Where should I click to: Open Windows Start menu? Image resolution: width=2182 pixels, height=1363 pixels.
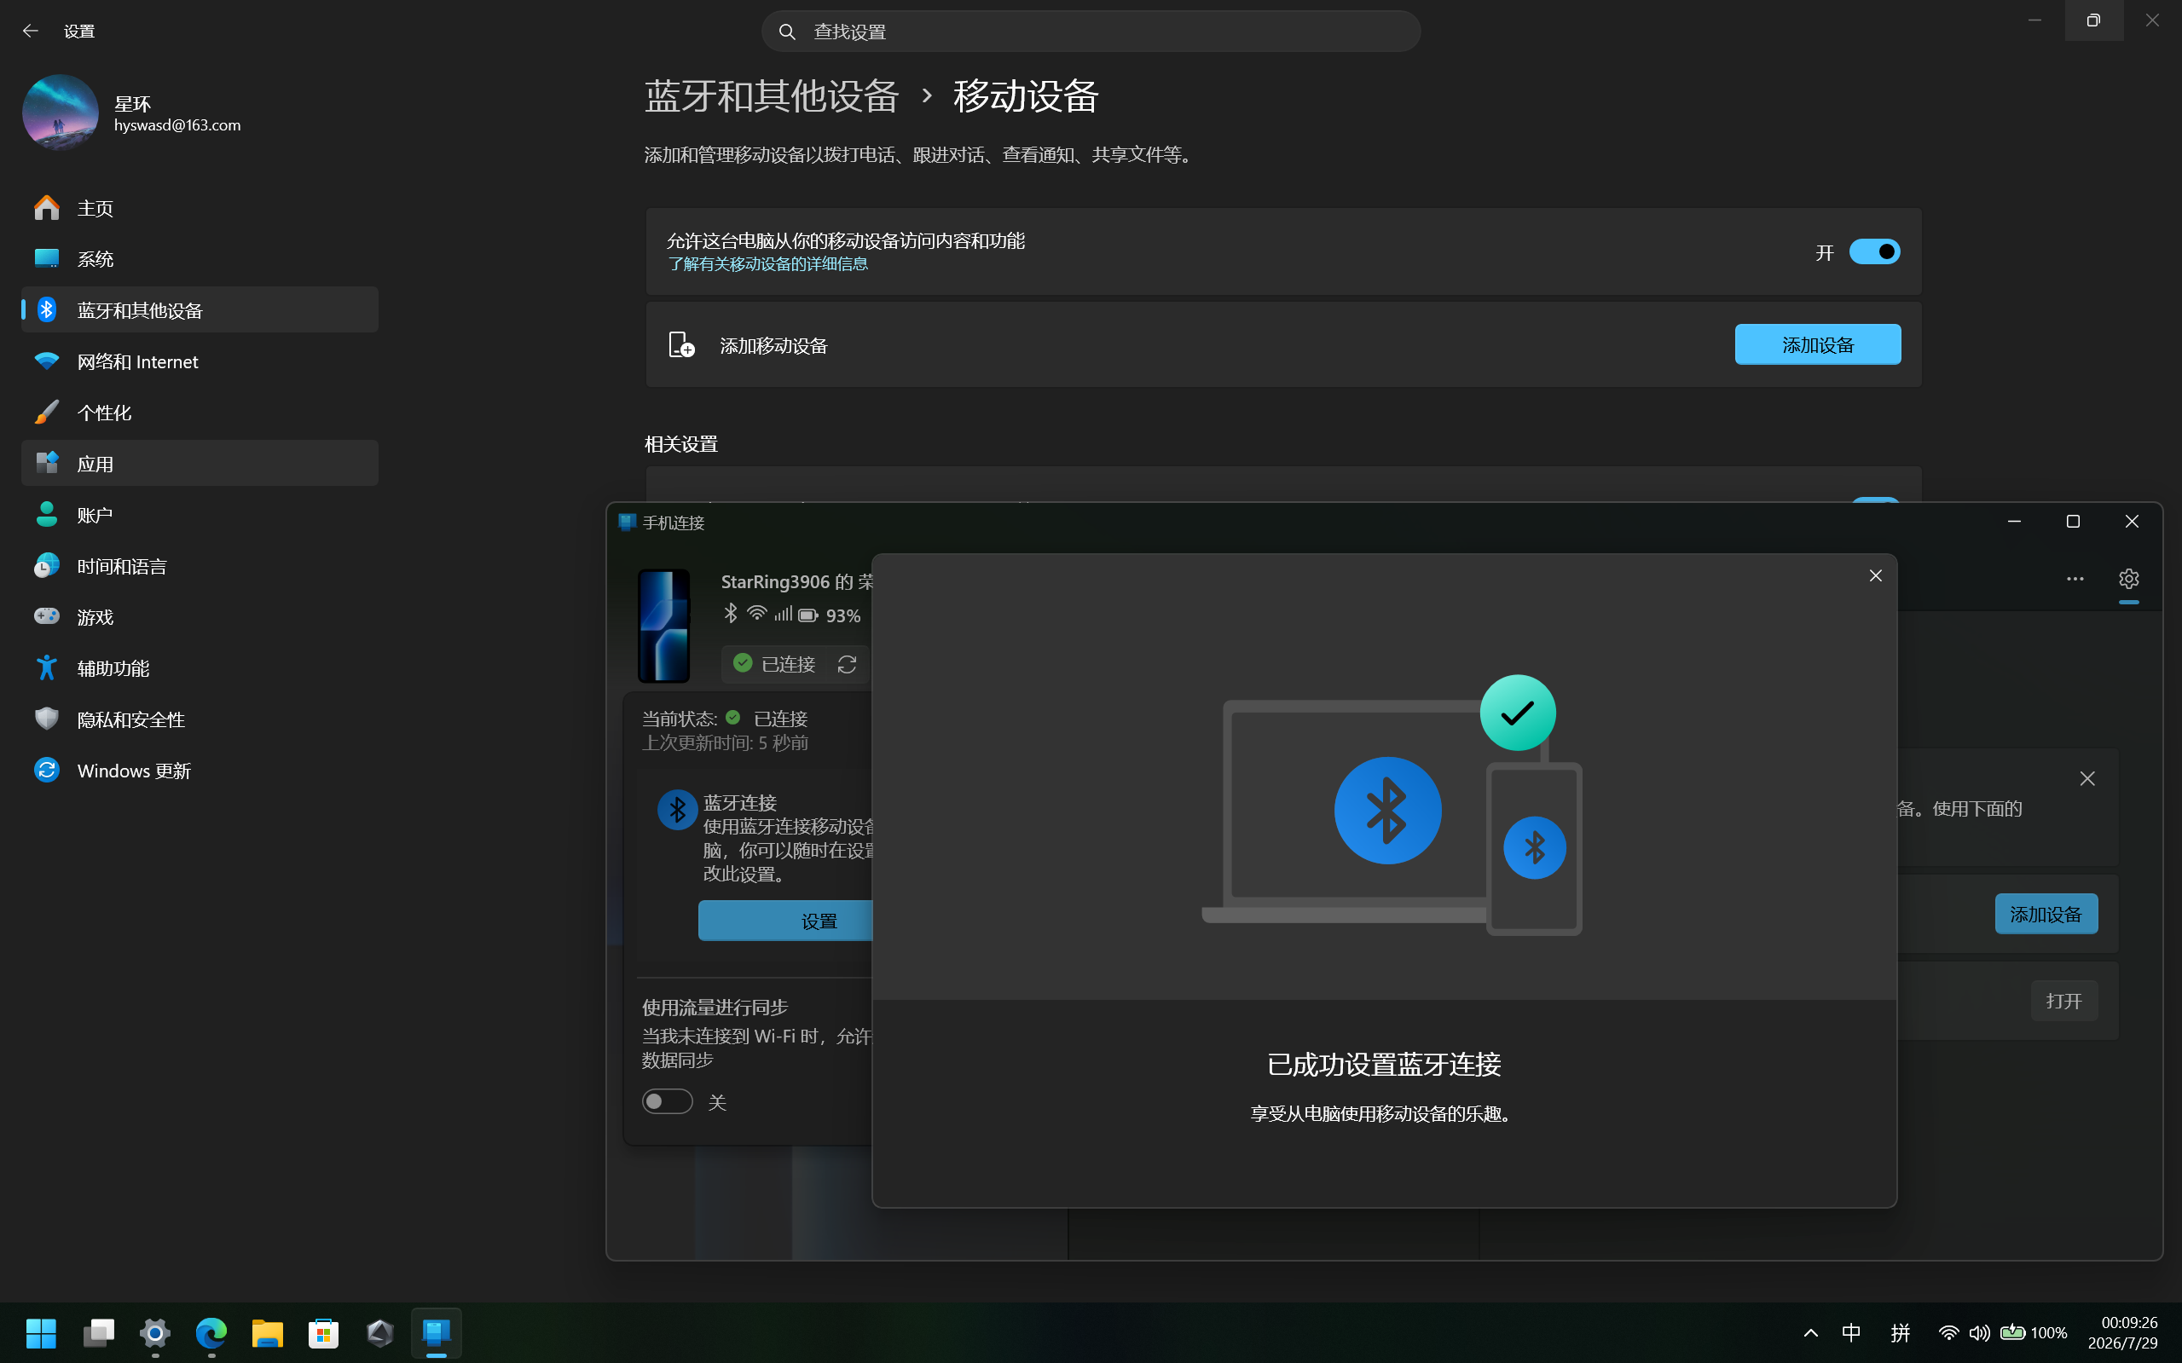[41, 1332]
